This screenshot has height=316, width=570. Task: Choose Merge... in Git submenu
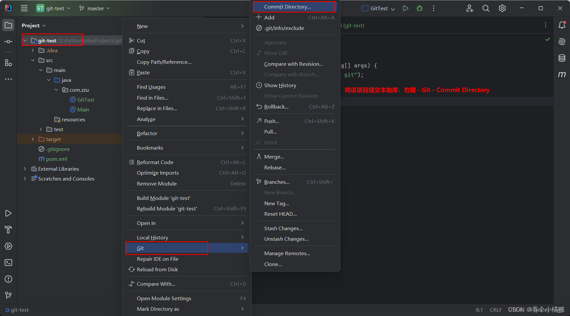(295, 157)
